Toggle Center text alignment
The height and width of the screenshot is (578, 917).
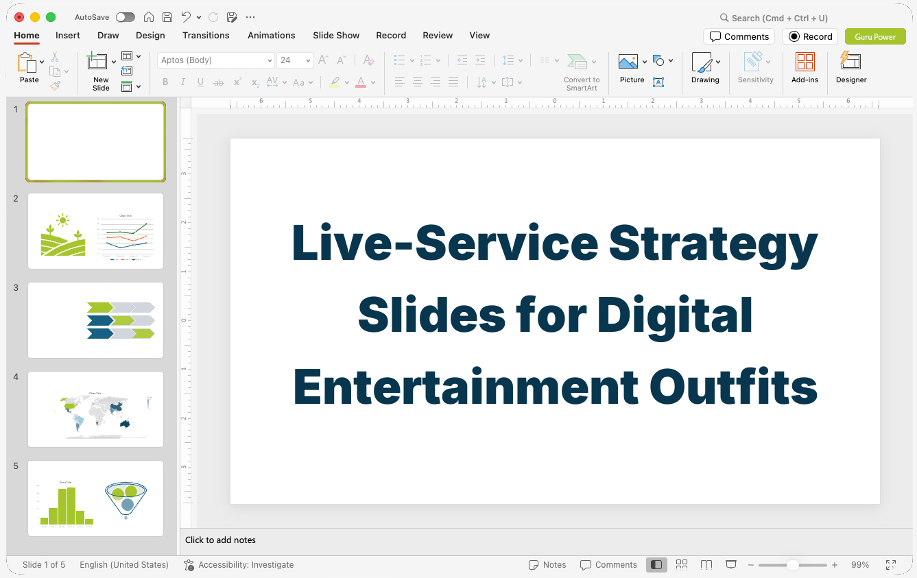click(x=418, y=82)
